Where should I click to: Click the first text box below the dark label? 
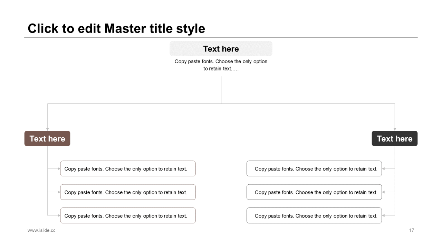point(314,169)
